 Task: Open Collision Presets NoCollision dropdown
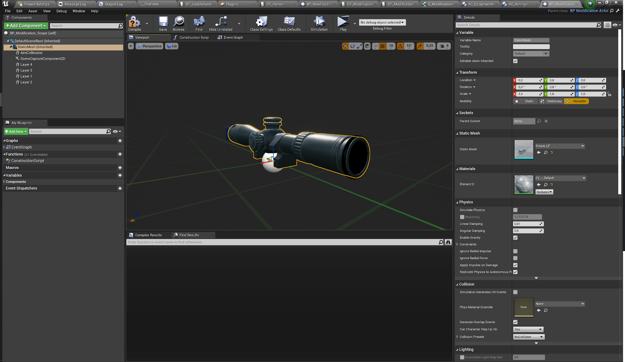[x=529, y=337]
